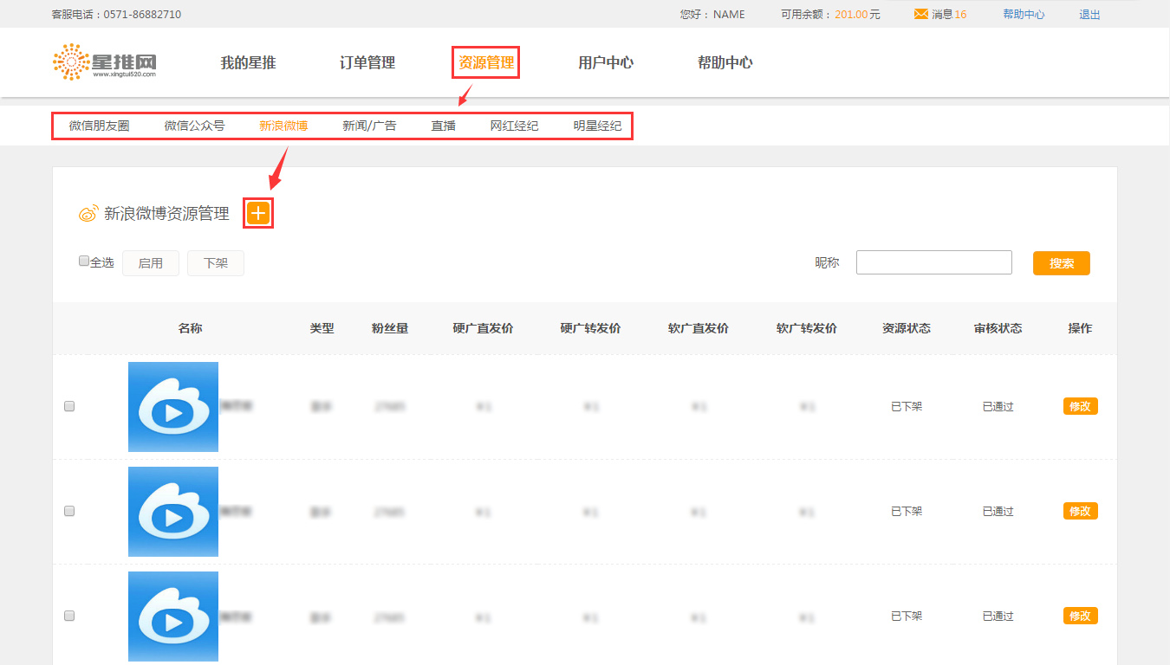
Task: Click the 启用 enable button
Action: coord(151,263)
